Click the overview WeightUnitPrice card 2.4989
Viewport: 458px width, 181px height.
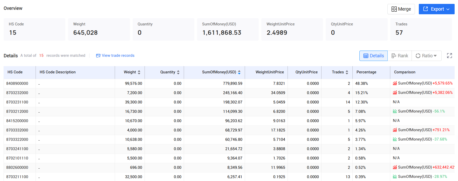(x=292, y=29)
